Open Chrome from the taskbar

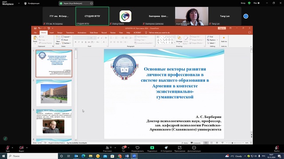(119, 156)
